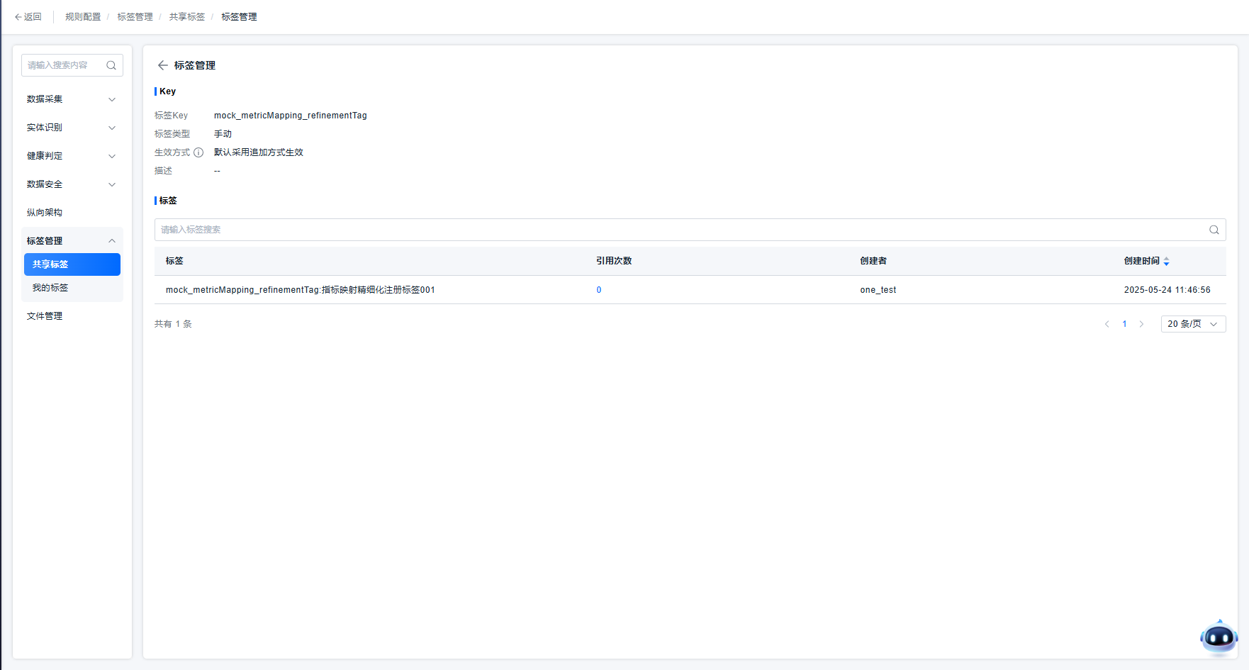Open 纵向架构 in sidebar
This screenshot has width=1249, height=670.
45,213
